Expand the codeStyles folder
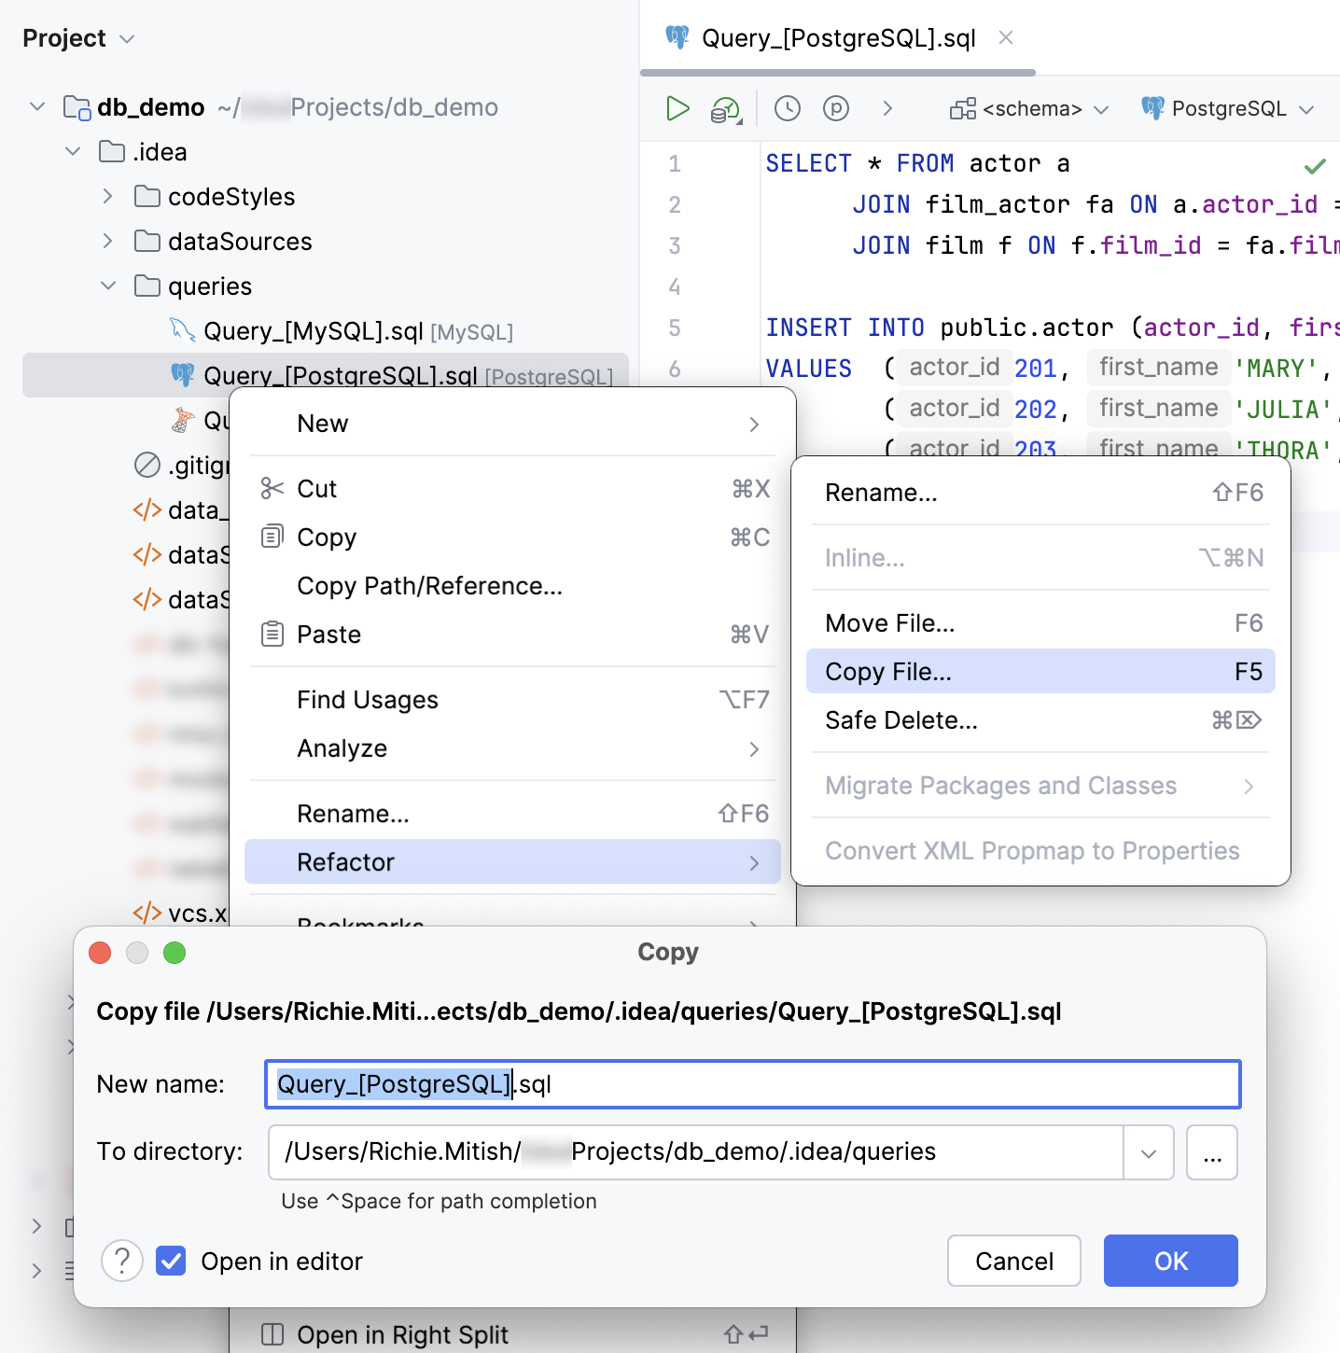The image size is (1340, 1353). coord(108,196)
